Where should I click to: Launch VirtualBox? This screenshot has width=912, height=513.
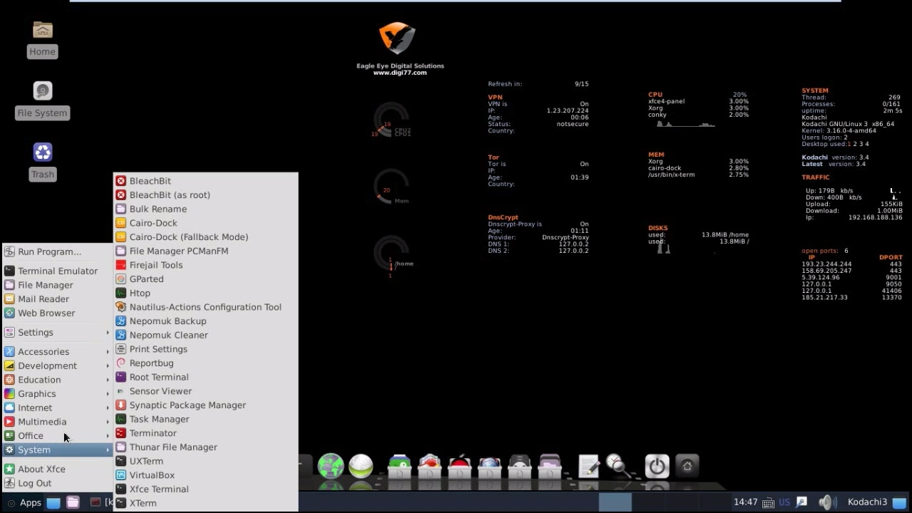tap(205, 475)
